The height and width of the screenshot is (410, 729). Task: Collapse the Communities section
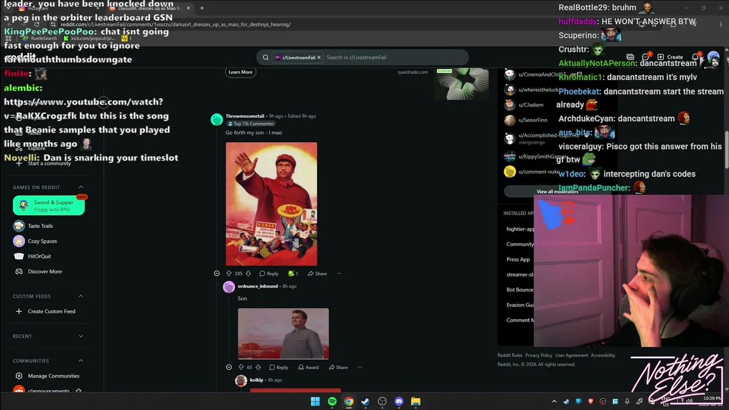tap(80, 360)
